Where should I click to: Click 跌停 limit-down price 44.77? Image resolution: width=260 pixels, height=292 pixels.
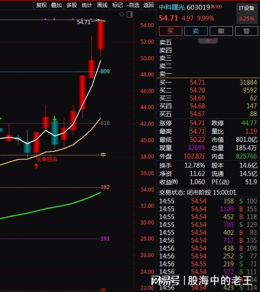coord(249,123)
